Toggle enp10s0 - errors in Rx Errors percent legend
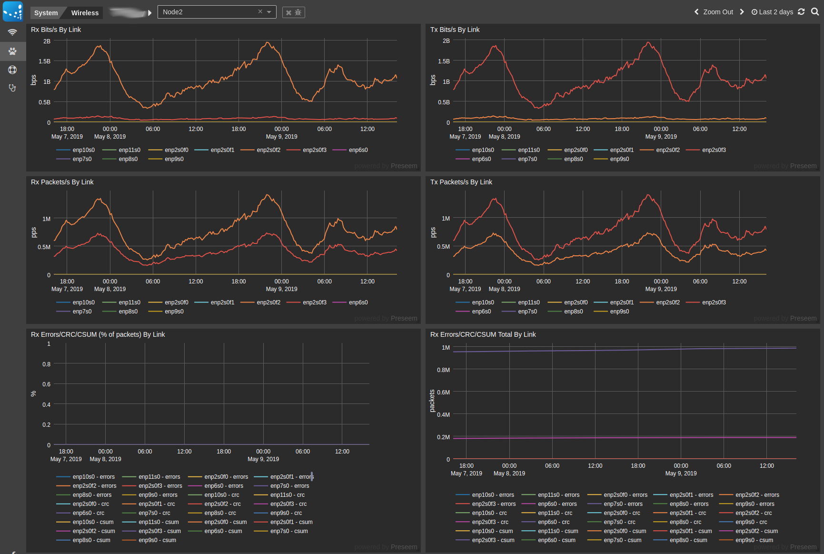 point(85,477)
